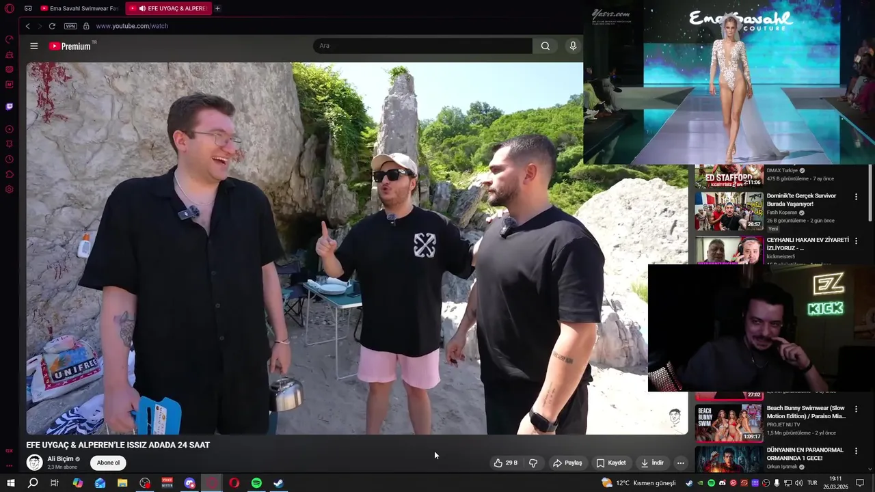Open Extensions cube in Opera sidebar

click(10, 174)
